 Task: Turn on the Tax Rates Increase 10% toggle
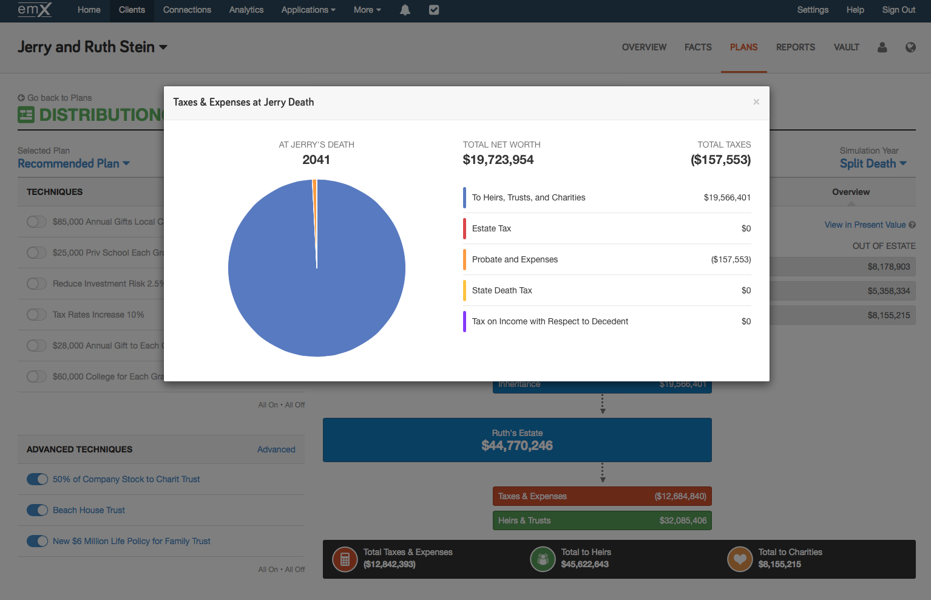click(36, 315)
